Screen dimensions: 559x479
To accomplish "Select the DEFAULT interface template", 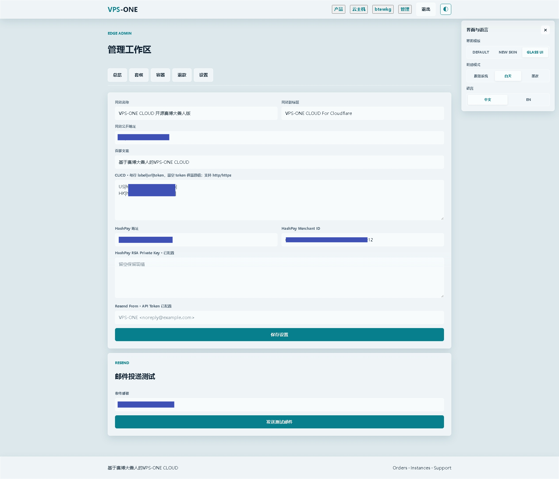I will [x=481, y=52].
